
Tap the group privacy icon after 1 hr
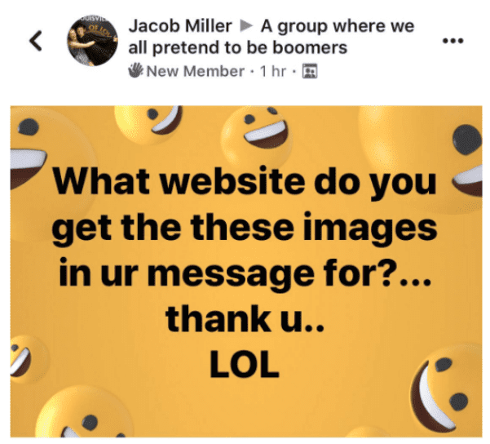coord(310,71)
